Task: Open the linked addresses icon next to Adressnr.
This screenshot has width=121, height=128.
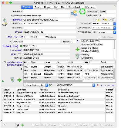Action: click(x=74, y=13)
